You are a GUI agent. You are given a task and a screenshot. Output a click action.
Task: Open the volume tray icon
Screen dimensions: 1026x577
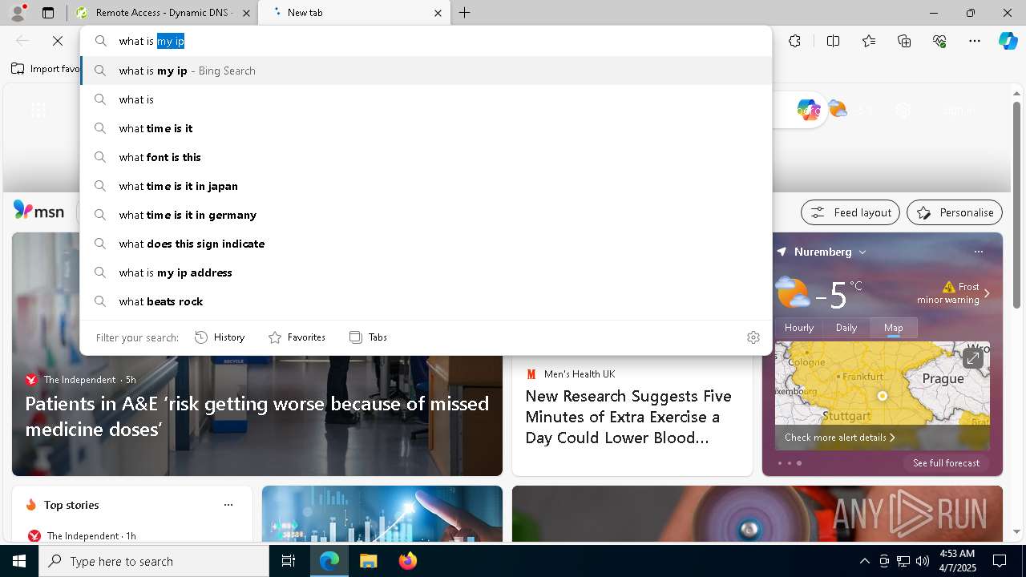(x=922, y=561)
